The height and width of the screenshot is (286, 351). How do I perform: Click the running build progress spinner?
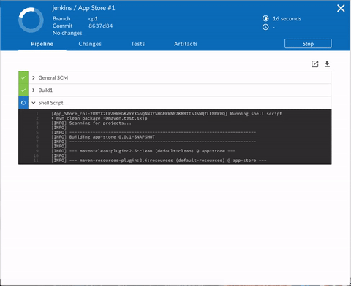coord(31,20)
